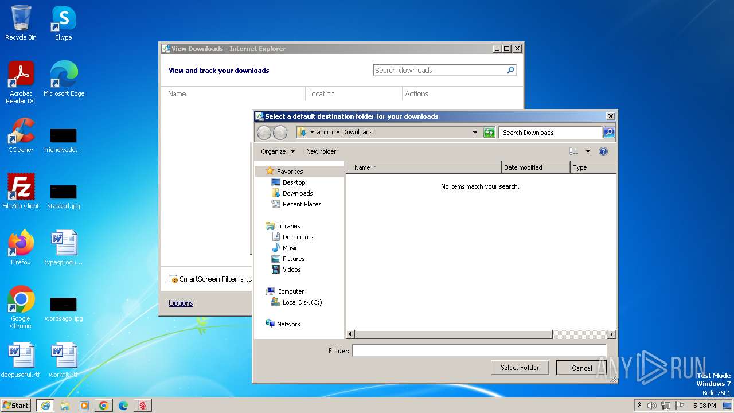Open Google Chrome desktop shortcut

point(21,307)
